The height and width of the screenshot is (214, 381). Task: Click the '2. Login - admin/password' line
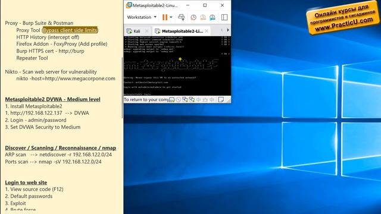[36, 120]
